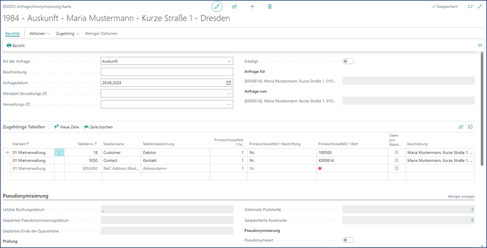Expand the Art der Anfrage dropdown
This screenshot has width=487, height=248.
tap(229, 61)
